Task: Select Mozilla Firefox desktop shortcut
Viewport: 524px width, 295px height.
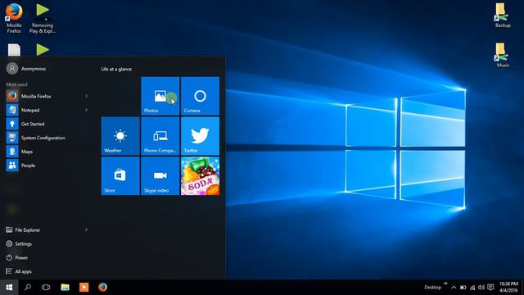Action: tap(14, 18)
